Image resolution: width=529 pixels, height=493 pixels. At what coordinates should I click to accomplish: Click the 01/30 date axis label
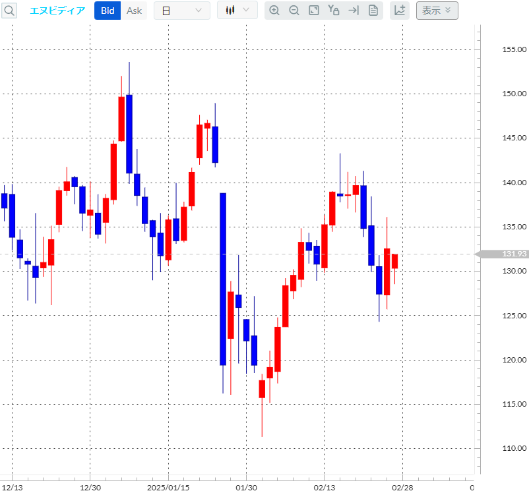click(x=246, y=488)
